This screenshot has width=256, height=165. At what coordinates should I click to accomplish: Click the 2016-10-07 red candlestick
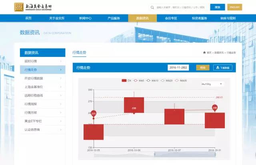click(x=174, y=117)
